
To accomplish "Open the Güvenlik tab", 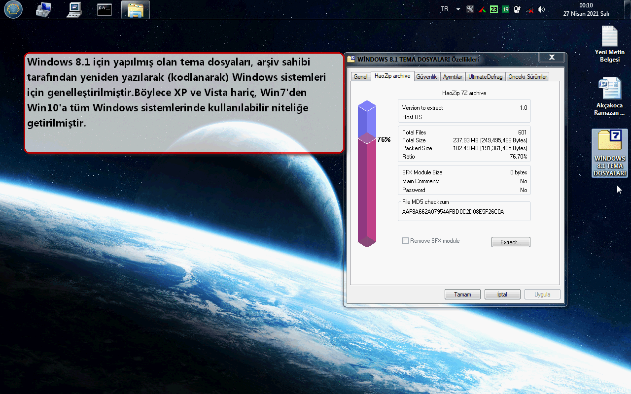I will pos(426,77).
